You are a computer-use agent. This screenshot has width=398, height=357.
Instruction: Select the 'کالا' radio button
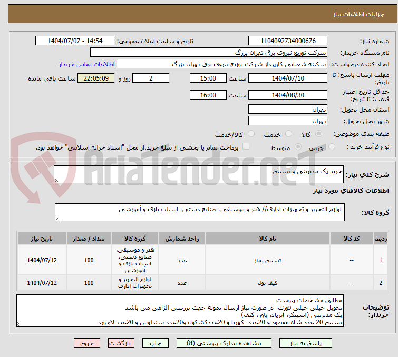318,134
